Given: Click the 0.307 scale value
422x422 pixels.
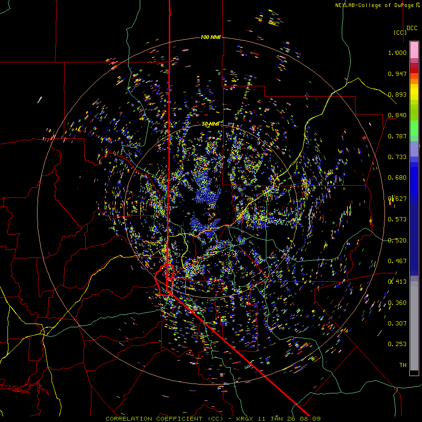Looking at the screenshot, I should click(x=397, y=324).
